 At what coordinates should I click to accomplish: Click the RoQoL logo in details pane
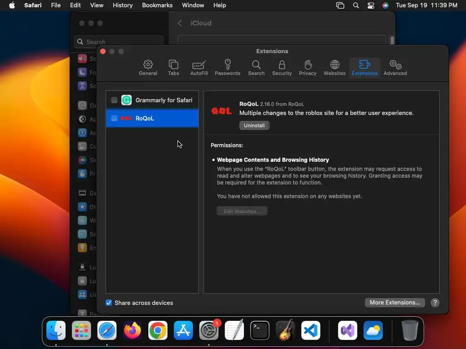[222, 111]
